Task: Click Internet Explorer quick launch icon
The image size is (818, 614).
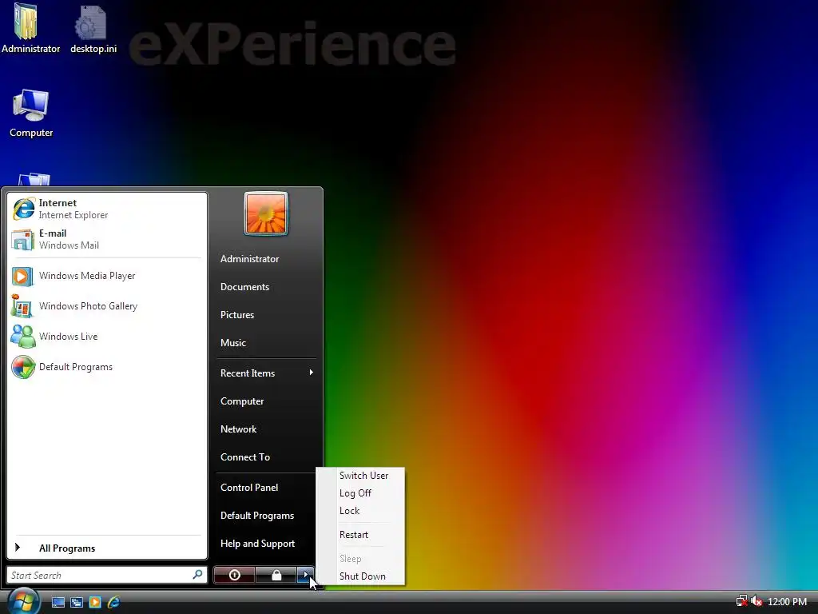Action: click(113, 602)
